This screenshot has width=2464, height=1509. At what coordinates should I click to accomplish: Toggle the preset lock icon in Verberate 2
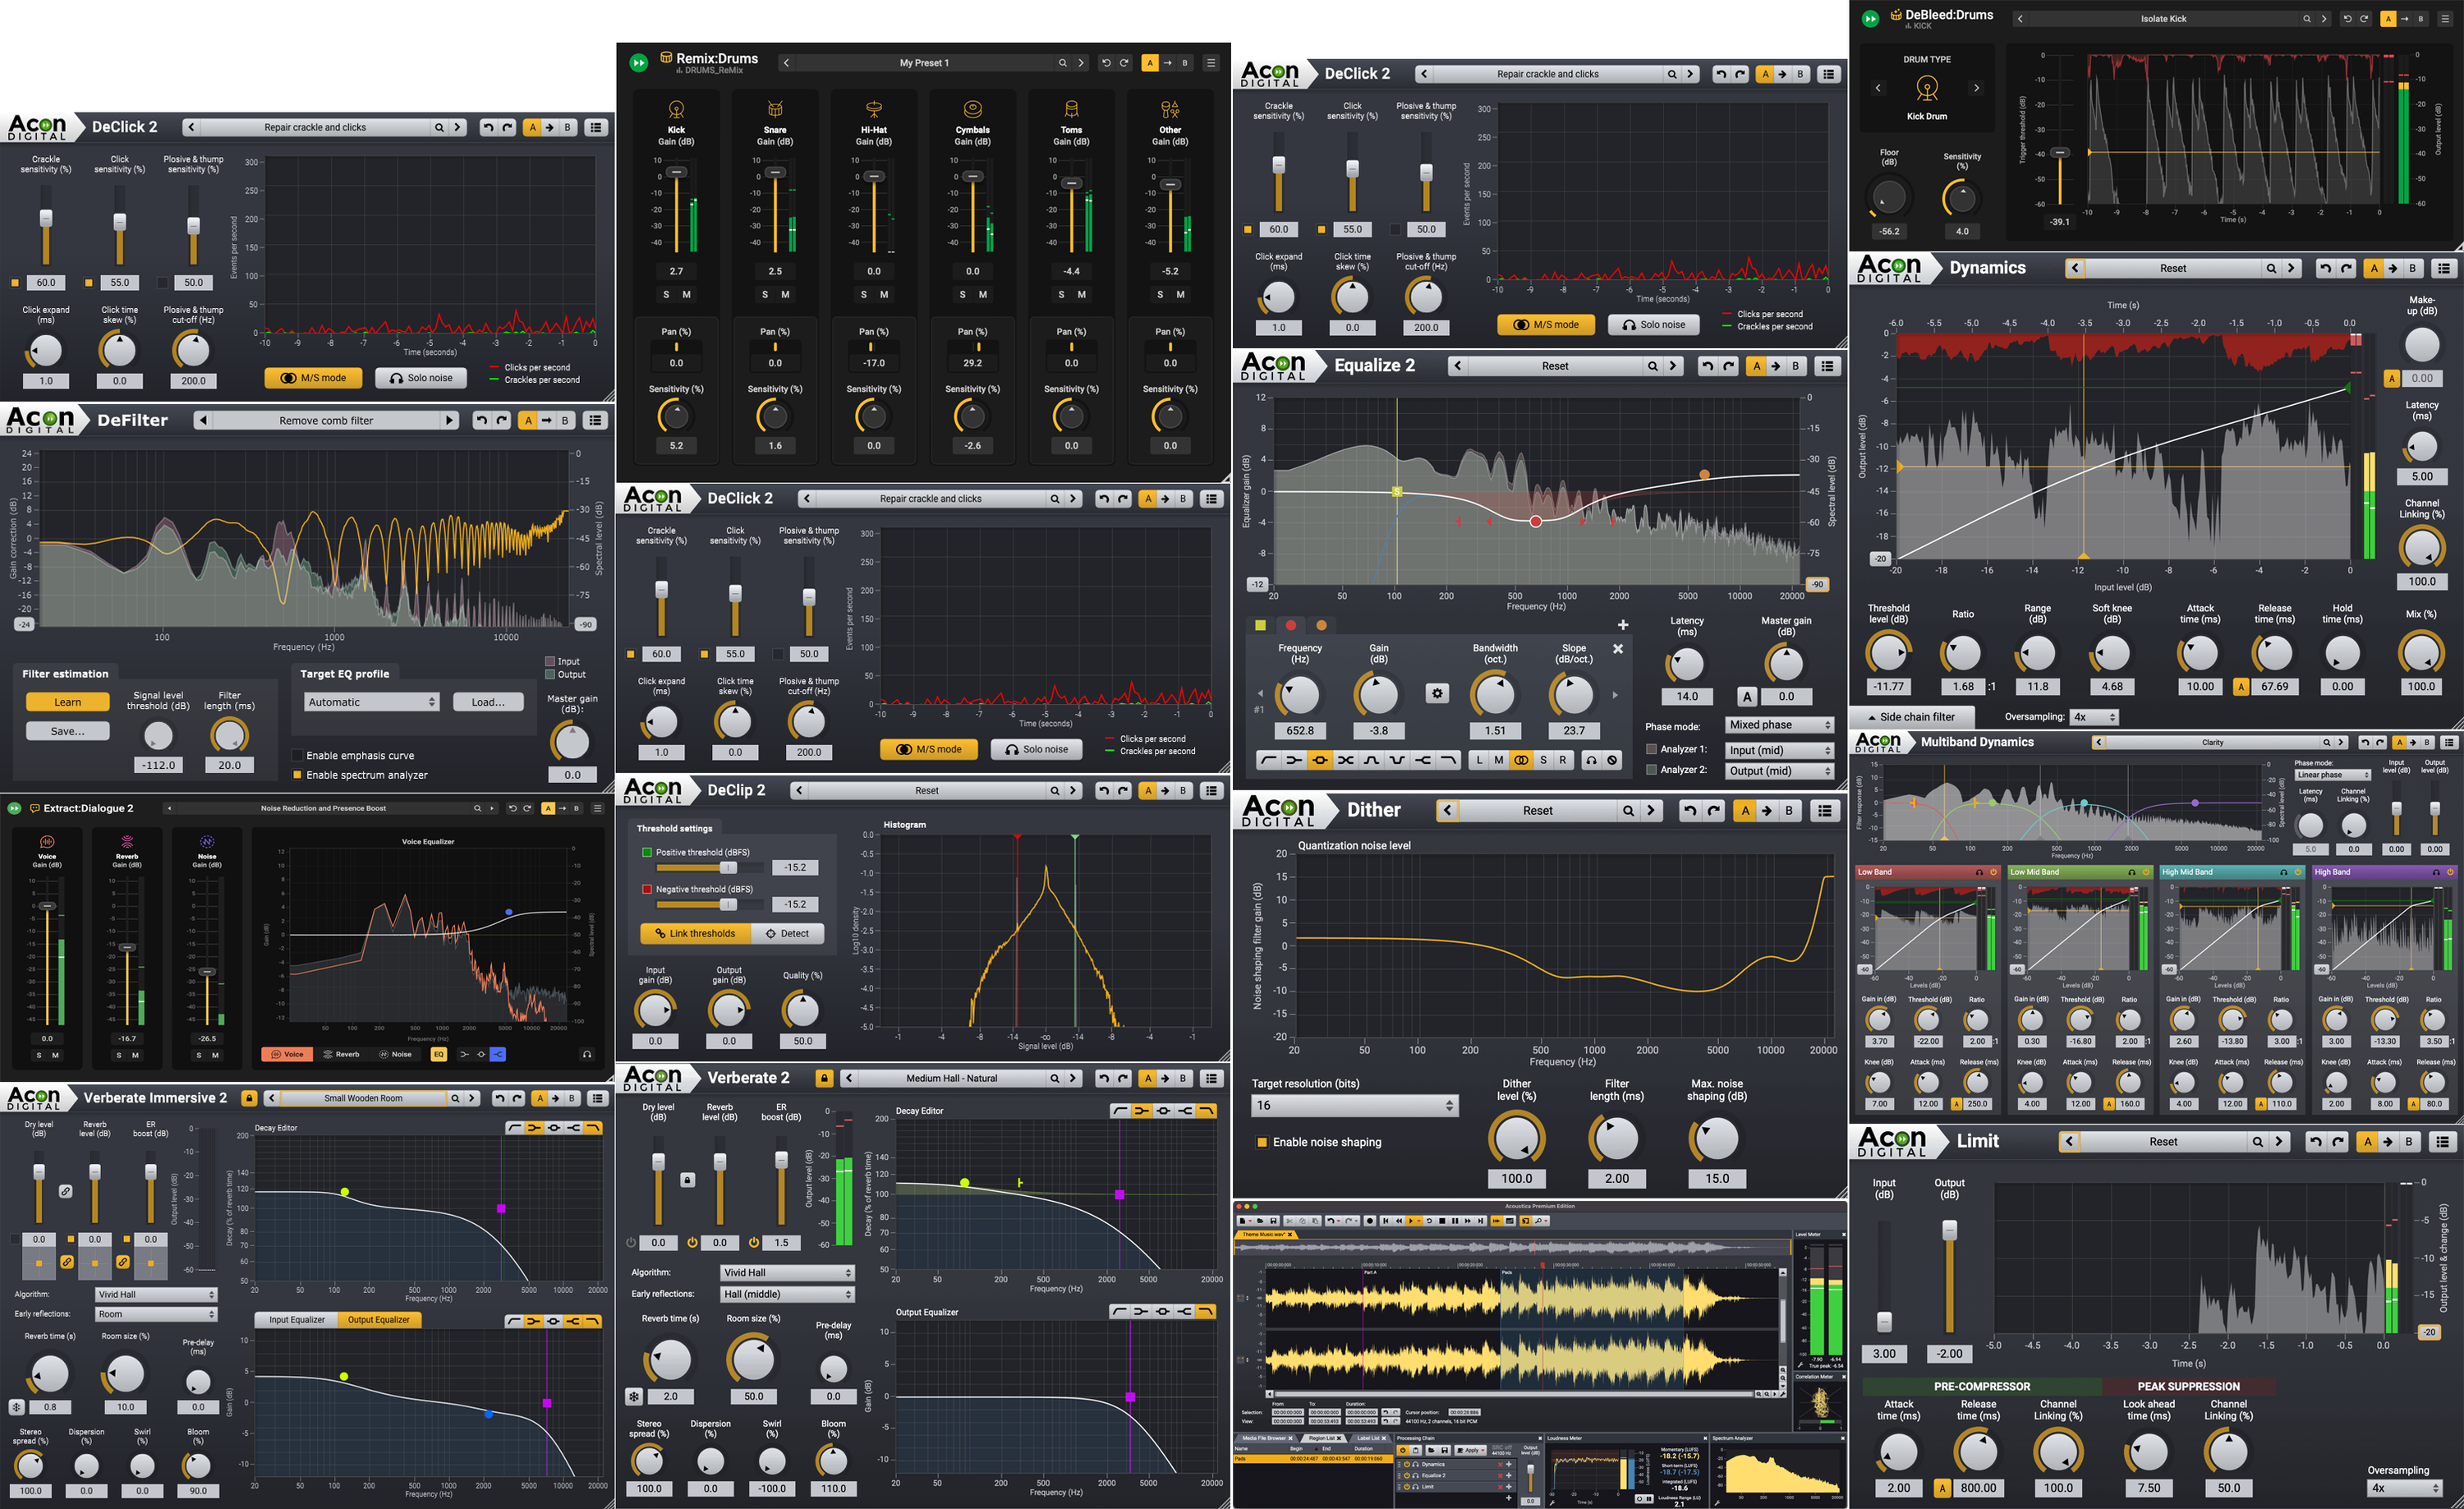point(824,1078)
